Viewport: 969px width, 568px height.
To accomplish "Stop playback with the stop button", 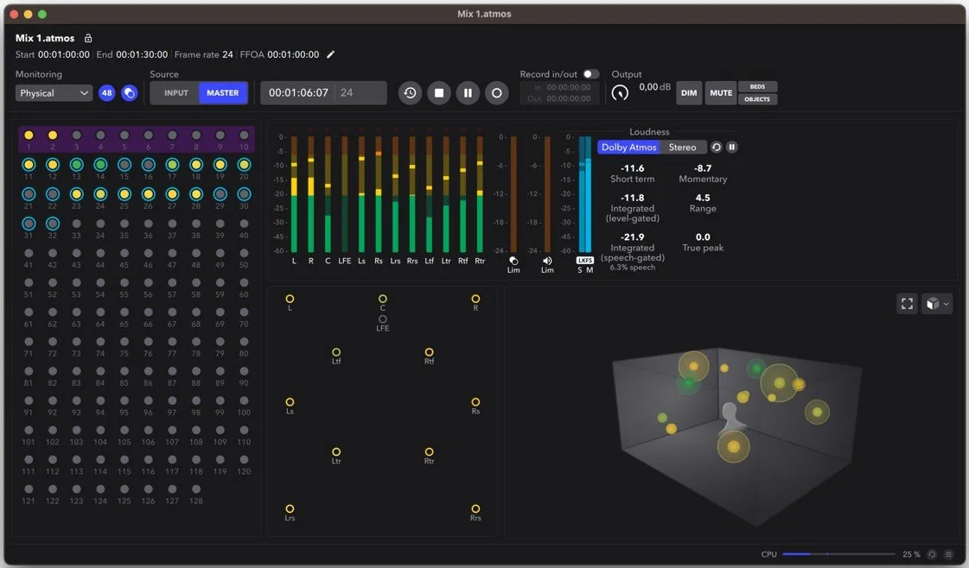I will 439,93.
